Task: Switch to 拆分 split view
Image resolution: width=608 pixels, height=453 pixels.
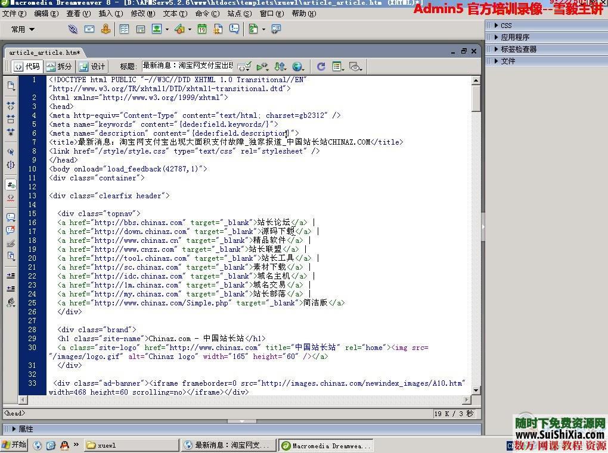Action: (x=59, y=67)
